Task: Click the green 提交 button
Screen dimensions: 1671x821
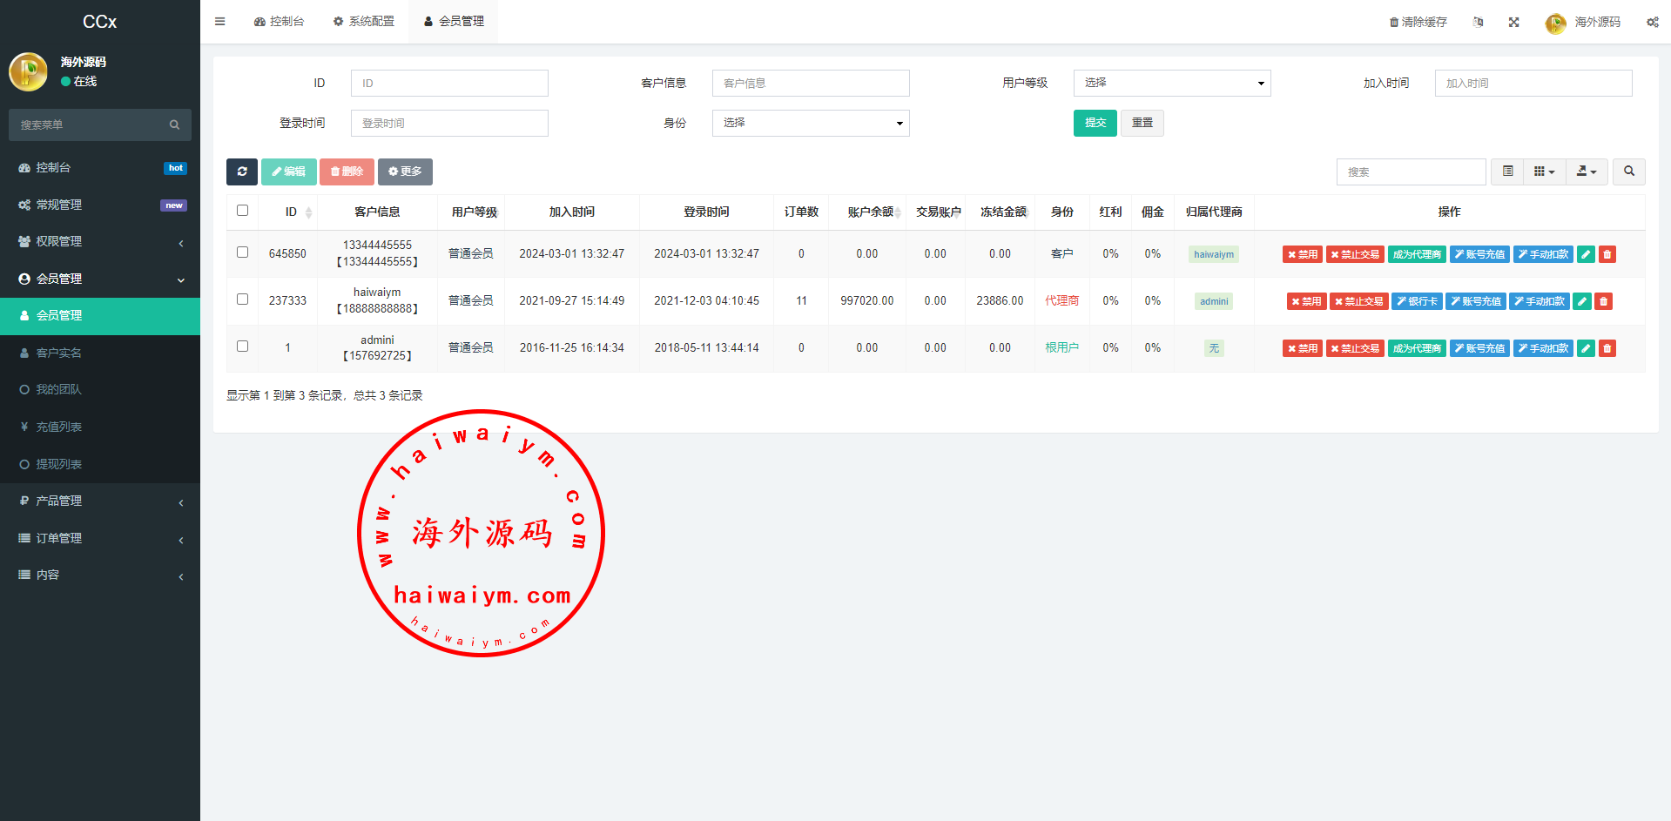Action: tap(1095, 123)
